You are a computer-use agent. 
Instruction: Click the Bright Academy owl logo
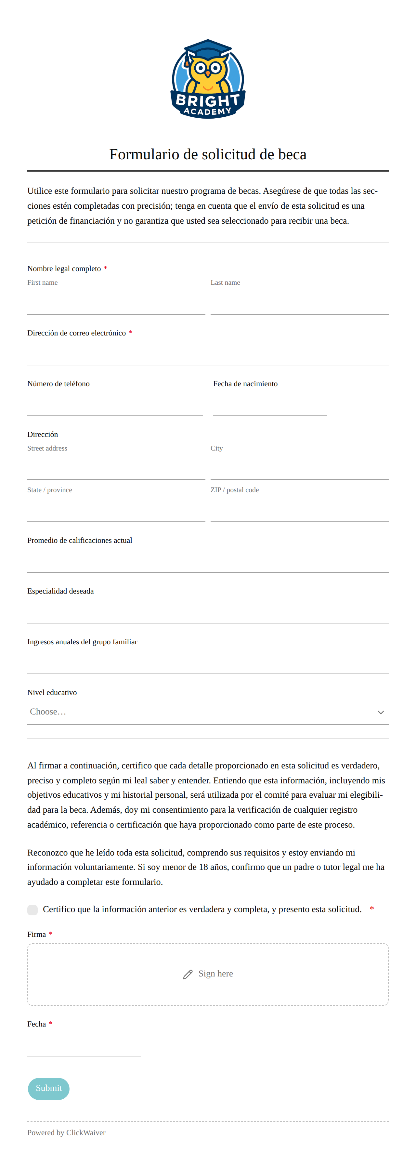(208, 79)
